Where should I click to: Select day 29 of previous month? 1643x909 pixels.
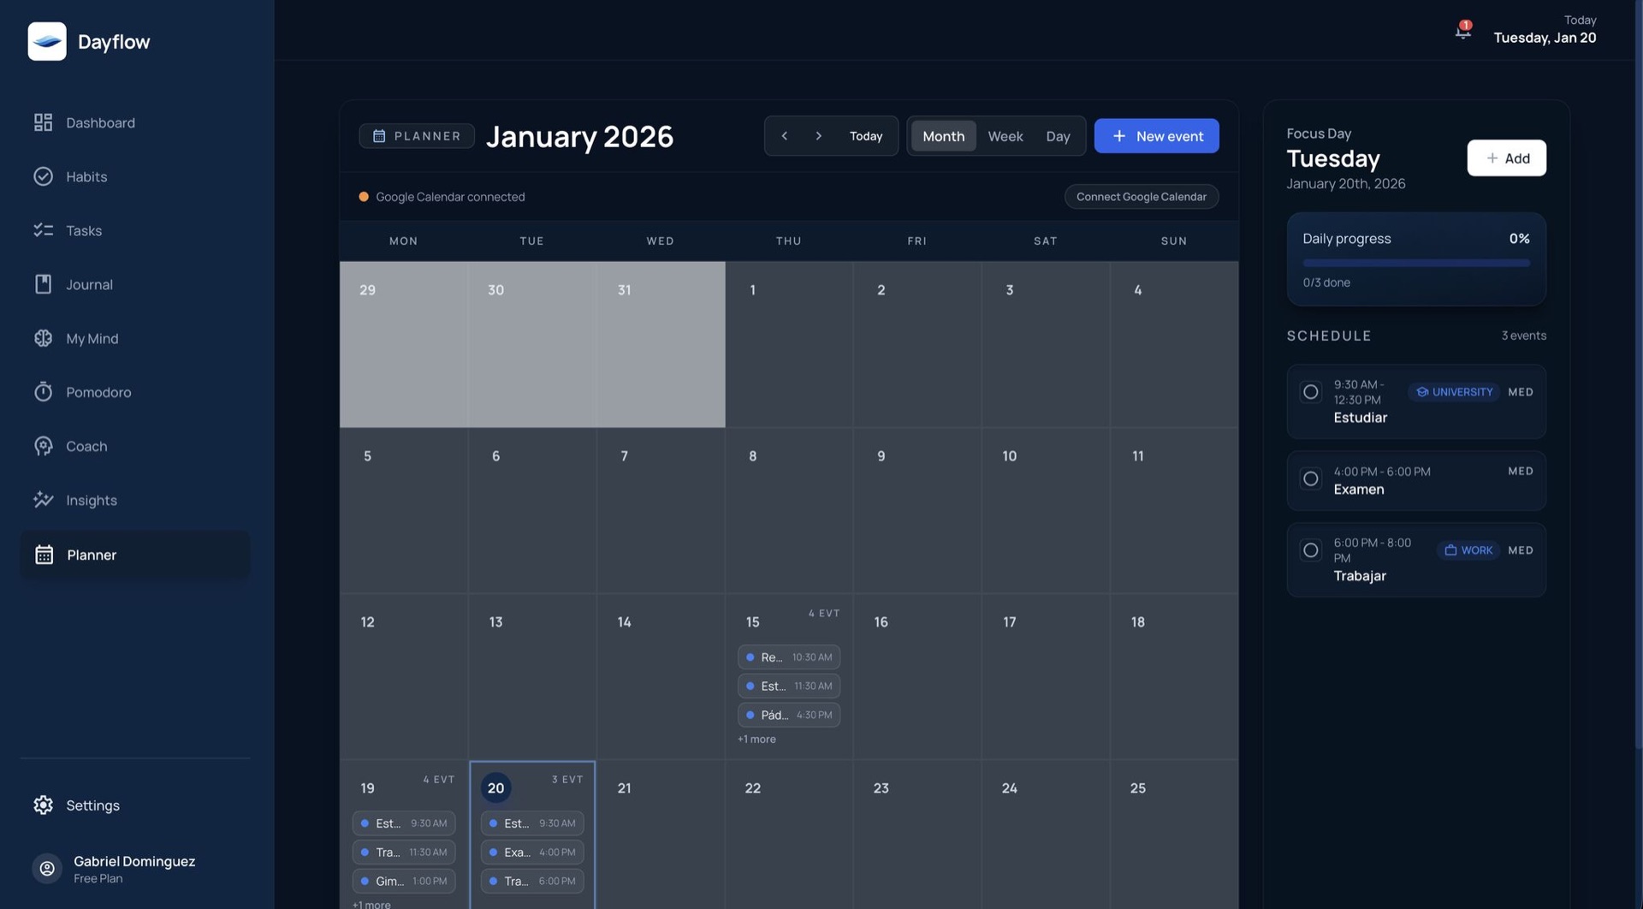pyautogui.click(x=404, y=345)
